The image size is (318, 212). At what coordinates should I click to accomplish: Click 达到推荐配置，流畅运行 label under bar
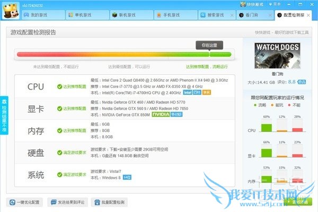207,67
